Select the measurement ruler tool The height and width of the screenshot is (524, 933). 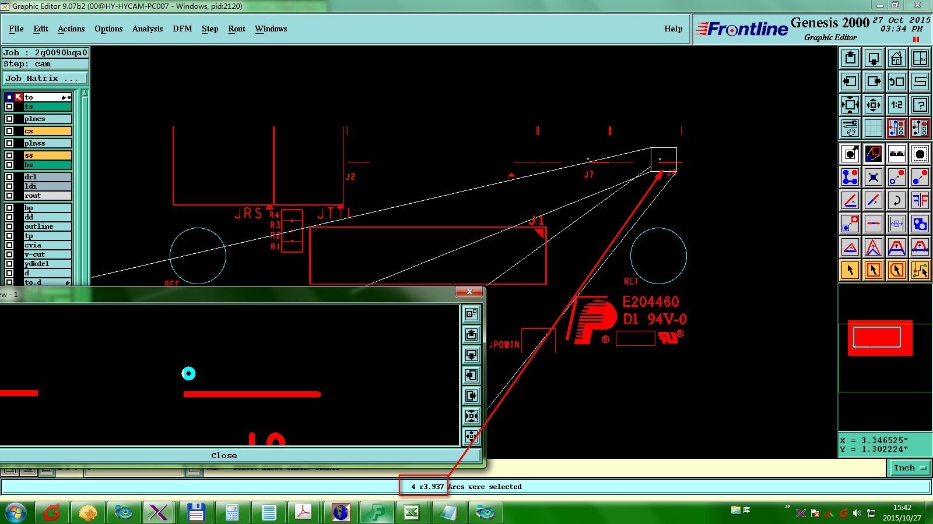pyautogui.click(x=897, y=154)
